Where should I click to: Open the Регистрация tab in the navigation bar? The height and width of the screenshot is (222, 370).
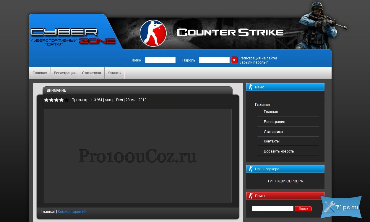tap(65, 73)
